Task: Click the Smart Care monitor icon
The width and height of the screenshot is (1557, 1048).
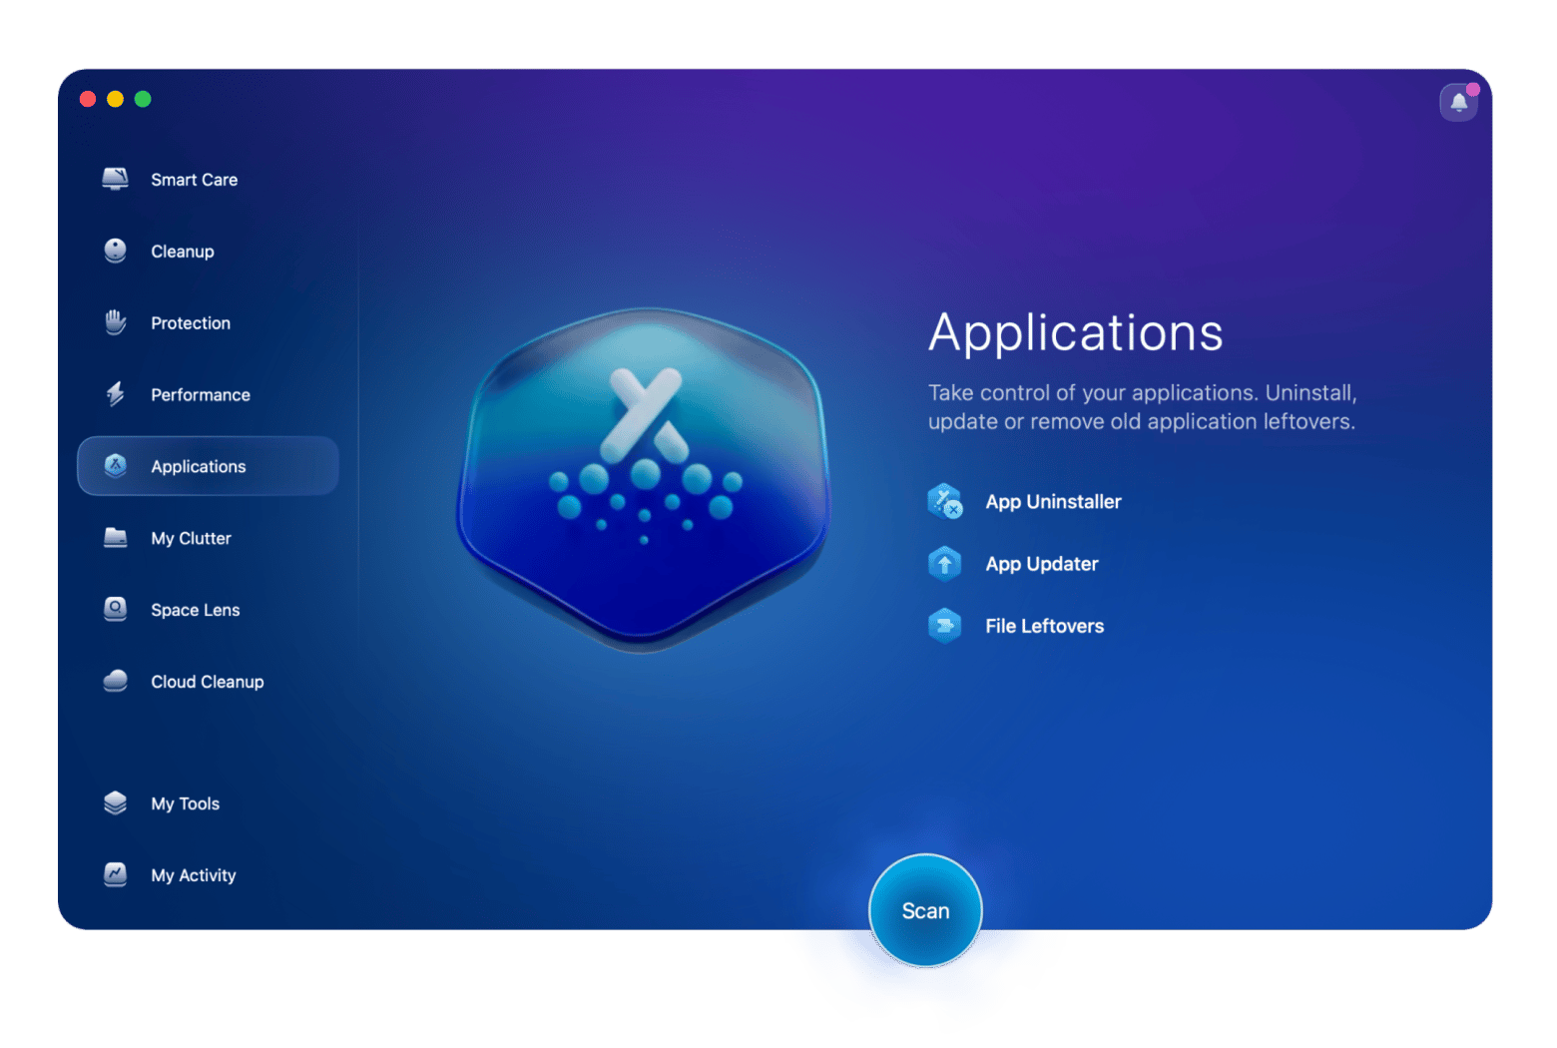Action: tap(116, 179)
